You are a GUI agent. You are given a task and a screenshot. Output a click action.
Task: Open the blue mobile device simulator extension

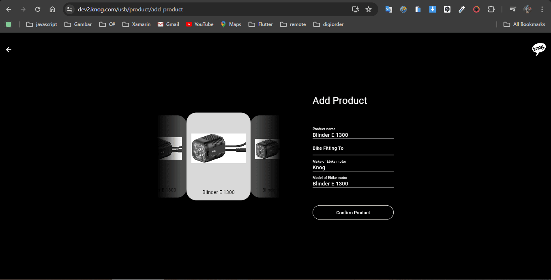pyautogui.click(x=418, y=9)
